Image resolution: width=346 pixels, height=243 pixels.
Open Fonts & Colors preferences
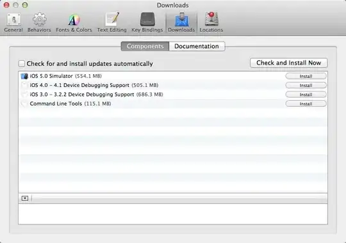pos(74,22)
